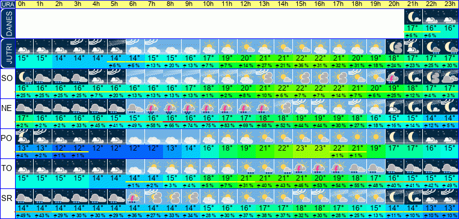Select the SR day label

click(7, 198)
